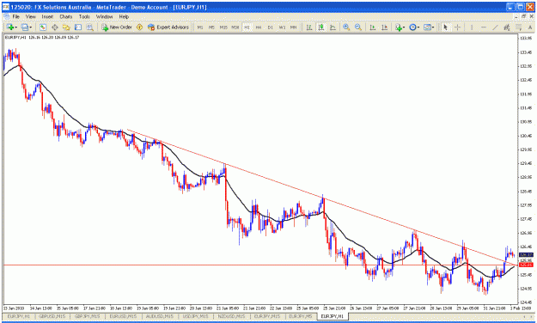Toggle the Chart Shift icon
This screenshot has width=537, height=323.
coord(385,27)
